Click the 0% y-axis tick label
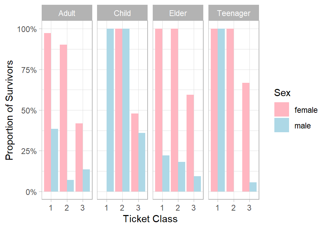 (x=31, y=192)
